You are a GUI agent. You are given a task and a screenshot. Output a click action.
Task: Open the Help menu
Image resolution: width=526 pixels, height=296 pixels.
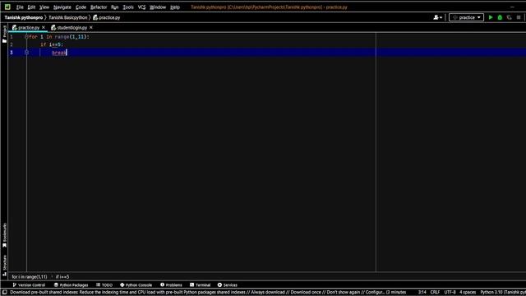tap(175, 7)
